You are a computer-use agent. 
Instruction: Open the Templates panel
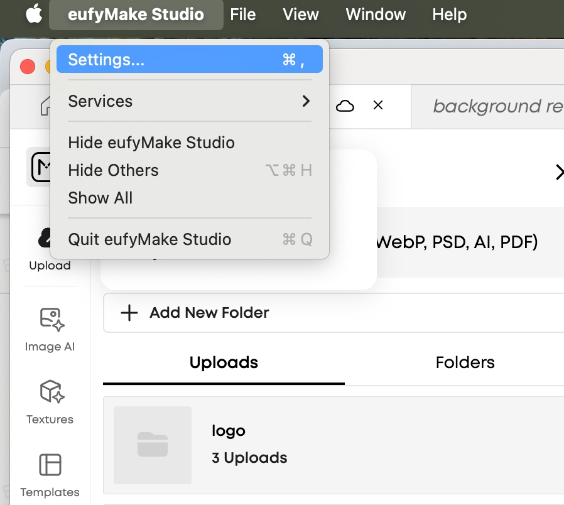click(x=50, y=475)
